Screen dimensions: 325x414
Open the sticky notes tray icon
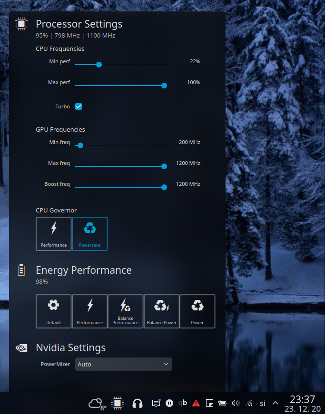209,403
